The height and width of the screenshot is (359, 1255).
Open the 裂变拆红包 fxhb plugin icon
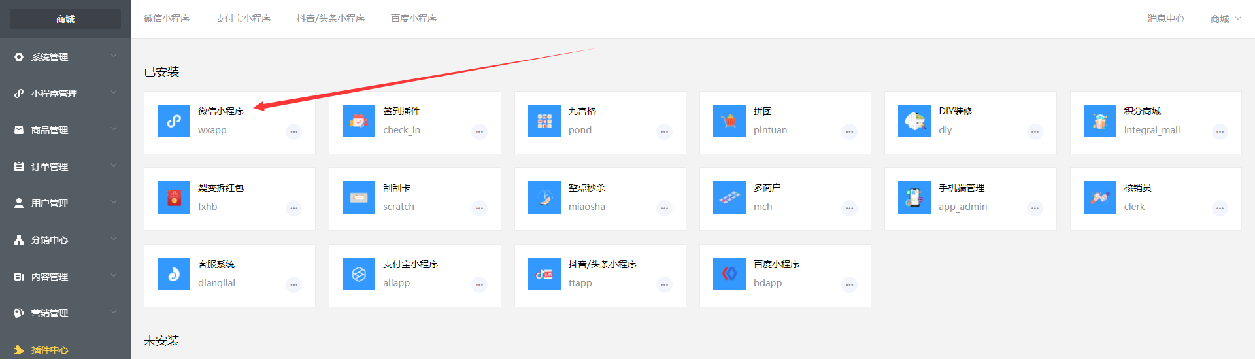[x=174, y=197]
